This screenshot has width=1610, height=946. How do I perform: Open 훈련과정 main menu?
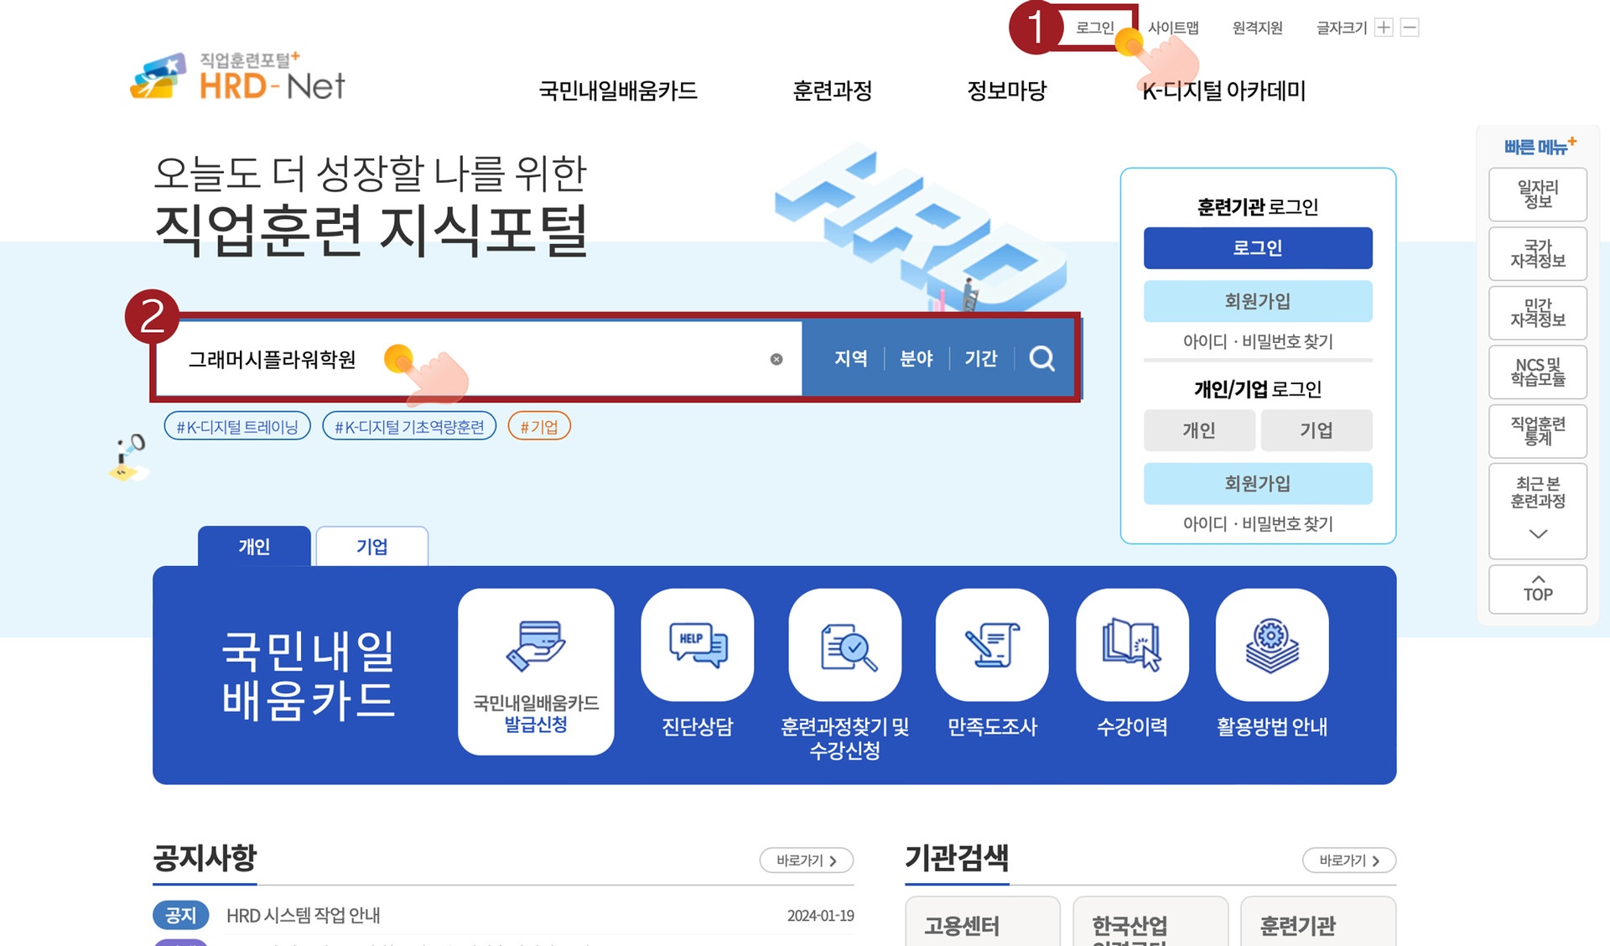tap(832, 91)
